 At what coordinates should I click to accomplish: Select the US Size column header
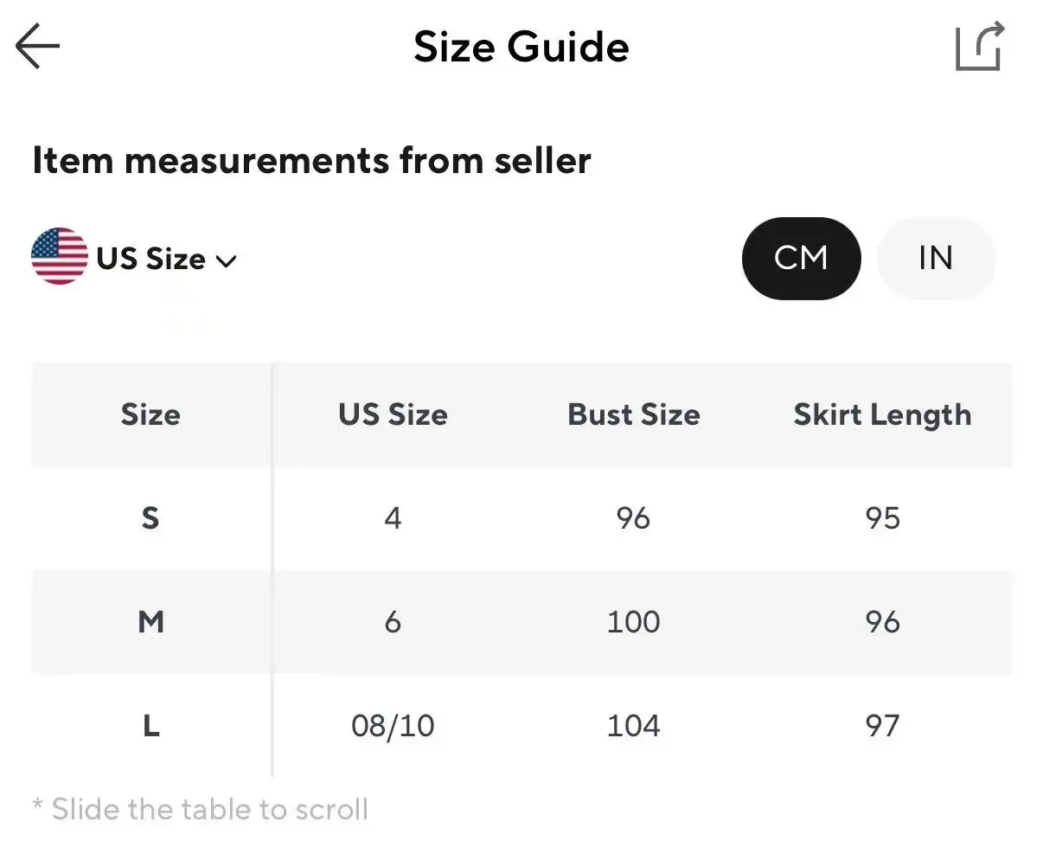pyautogui.click(x=393, y=414)
